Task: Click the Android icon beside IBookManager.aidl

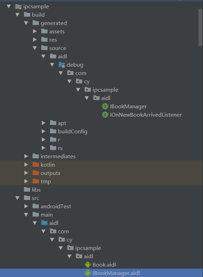Action: pyautogui.click(x=88, y=273)
